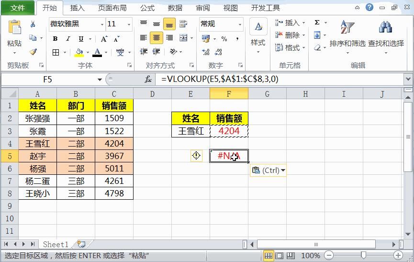Click the Excel Help question mark icon
Screen dimensions: 414x262
[x=369, y=7]
